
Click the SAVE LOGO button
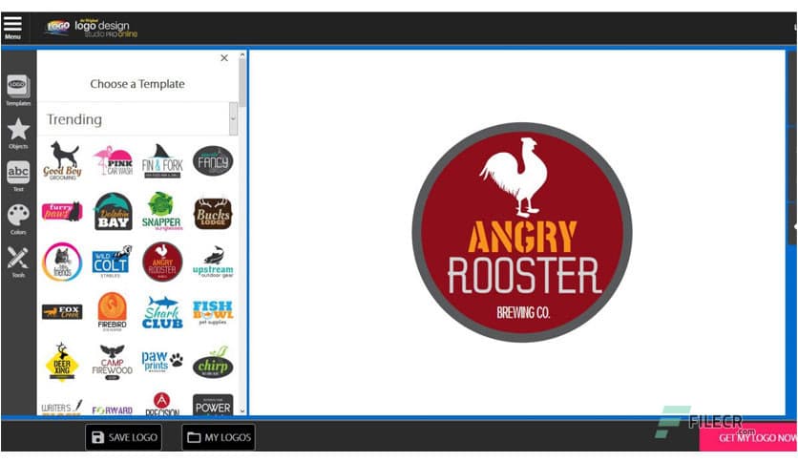click(x=124, y=437)
